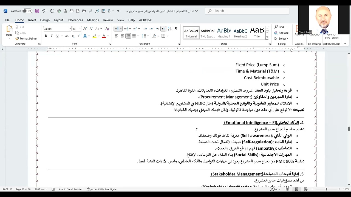Collapse the ribbon with the chevron
351x197 pixels.
pyautogui.click(x=345, y=44)
